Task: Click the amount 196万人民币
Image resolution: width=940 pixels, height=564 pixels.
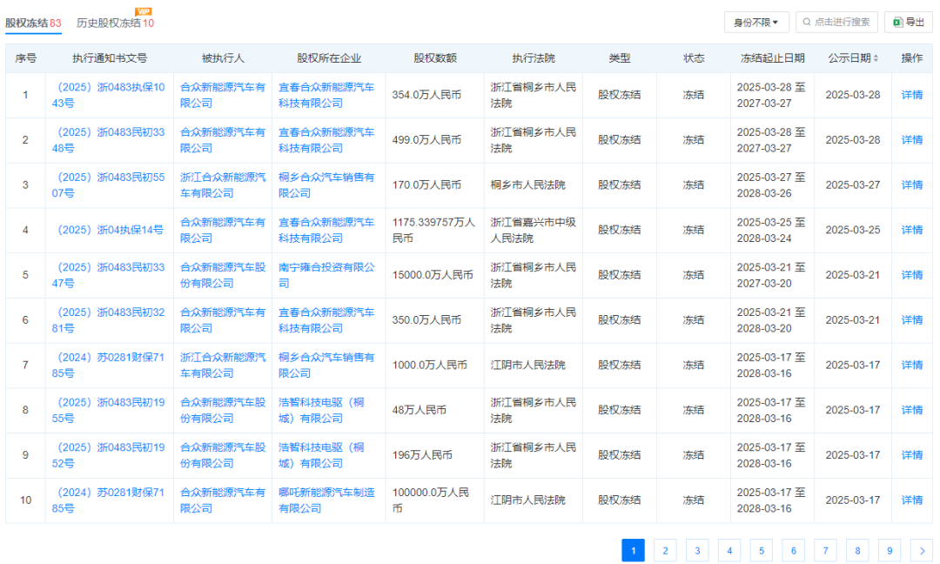Action: point(422,455)
